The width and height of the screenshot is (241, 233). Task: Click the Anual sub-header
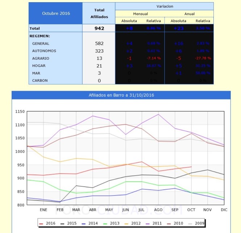click(x=189, y=14)
